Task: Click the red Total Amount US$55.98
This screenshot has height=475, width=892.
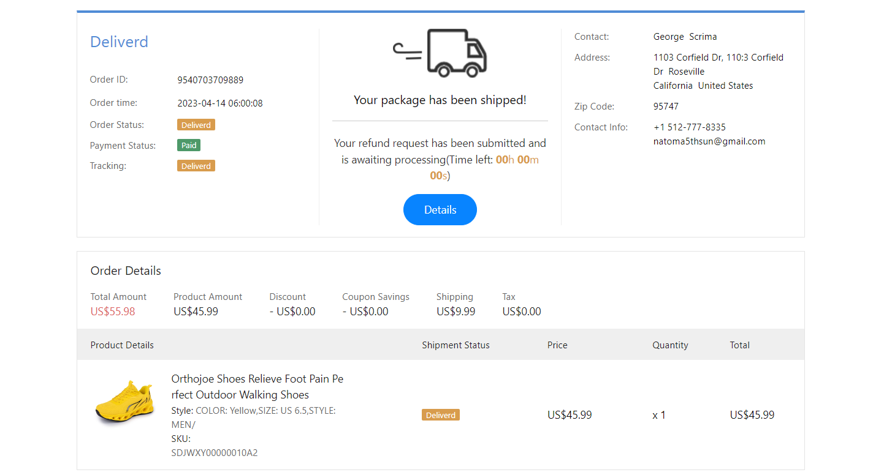Action: coord(113,312)
